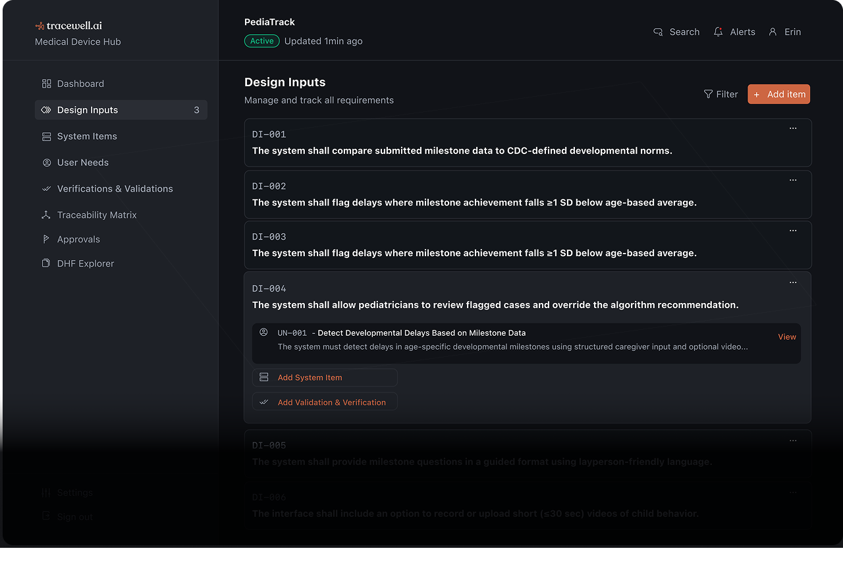Click the Search icon in the header
This screenshot has width=843, height=561.
click(657, 31)
